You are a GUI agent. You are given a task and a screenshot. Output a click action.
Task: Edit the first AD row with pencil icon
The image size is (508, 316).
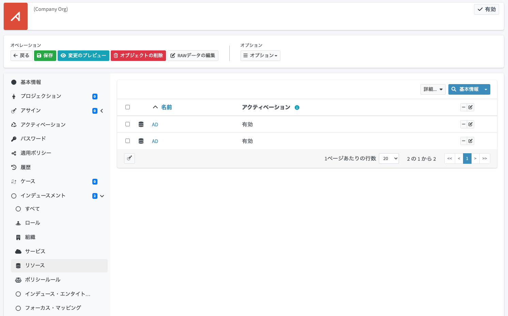pos(471,124)
